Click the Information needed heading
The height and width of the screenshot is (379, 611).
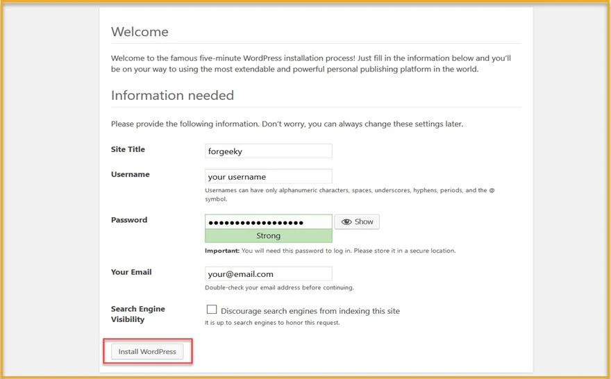[x=172, y=95]
